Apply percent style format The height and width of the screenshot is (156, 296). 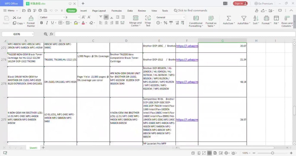[165, 23]
